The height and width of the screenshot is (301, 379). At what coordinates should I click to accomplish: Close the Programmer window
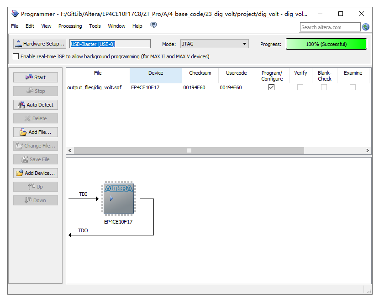coord(362,14)
